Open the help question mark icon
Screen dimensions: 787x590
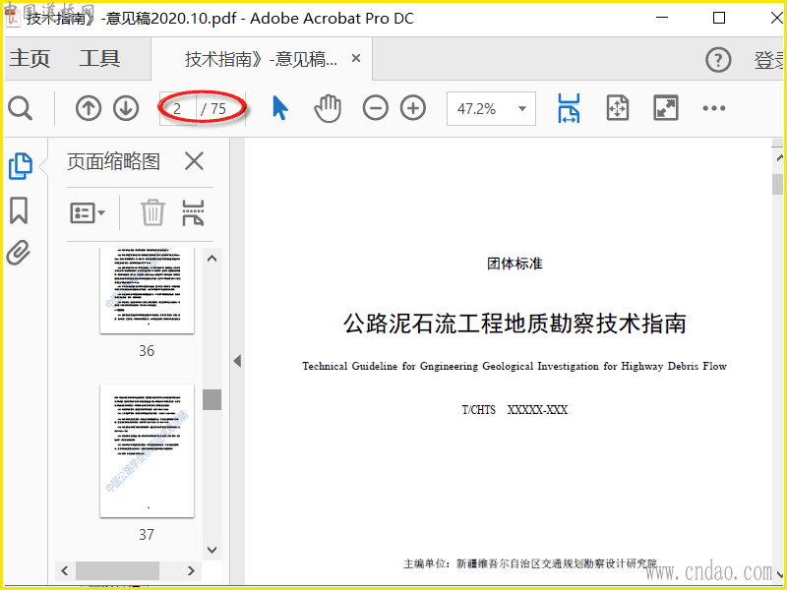tap(718, 60)
